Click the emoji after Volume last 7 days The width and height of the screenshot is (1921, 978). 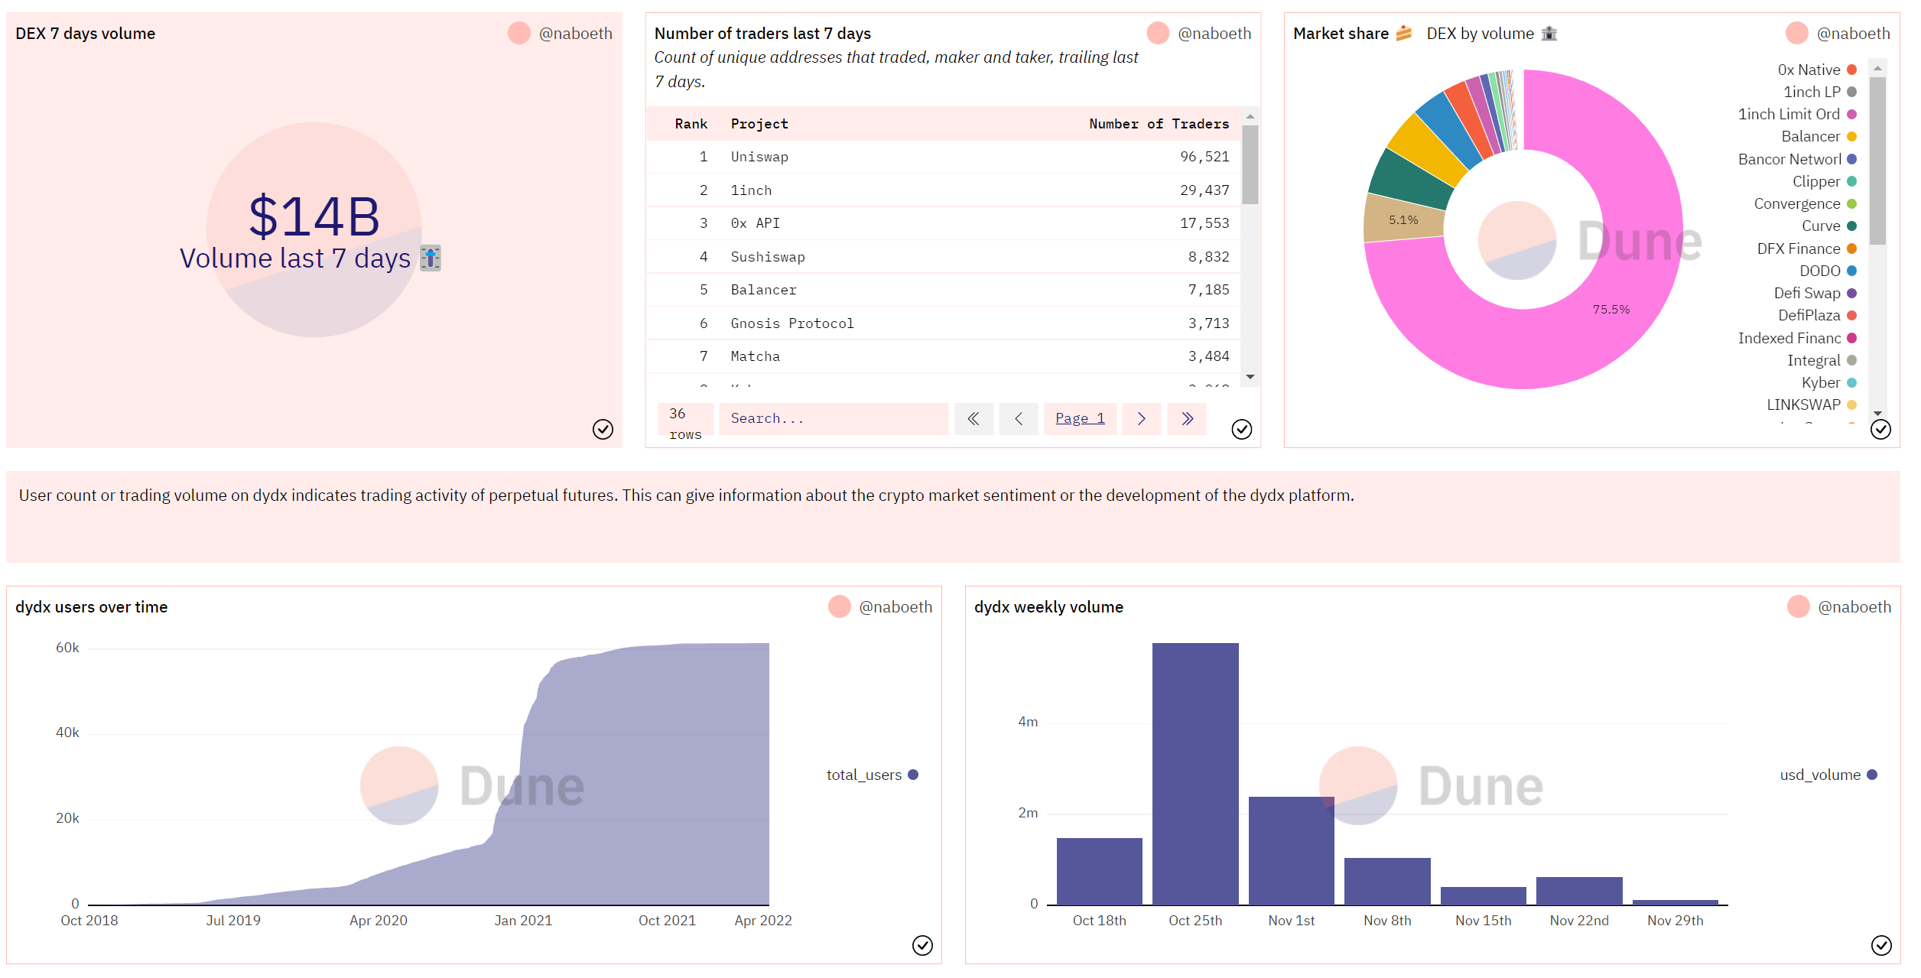[431, 258]
